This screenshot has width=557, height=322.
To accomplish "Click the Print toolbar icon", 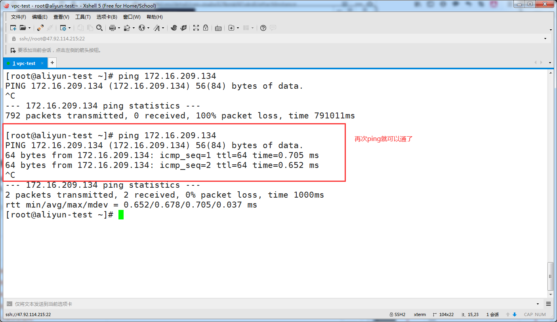I will pyautogui.click(x=112, y=28).
